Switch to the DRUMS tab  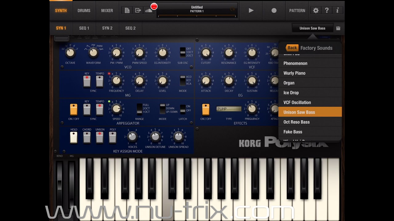[84, 10]
